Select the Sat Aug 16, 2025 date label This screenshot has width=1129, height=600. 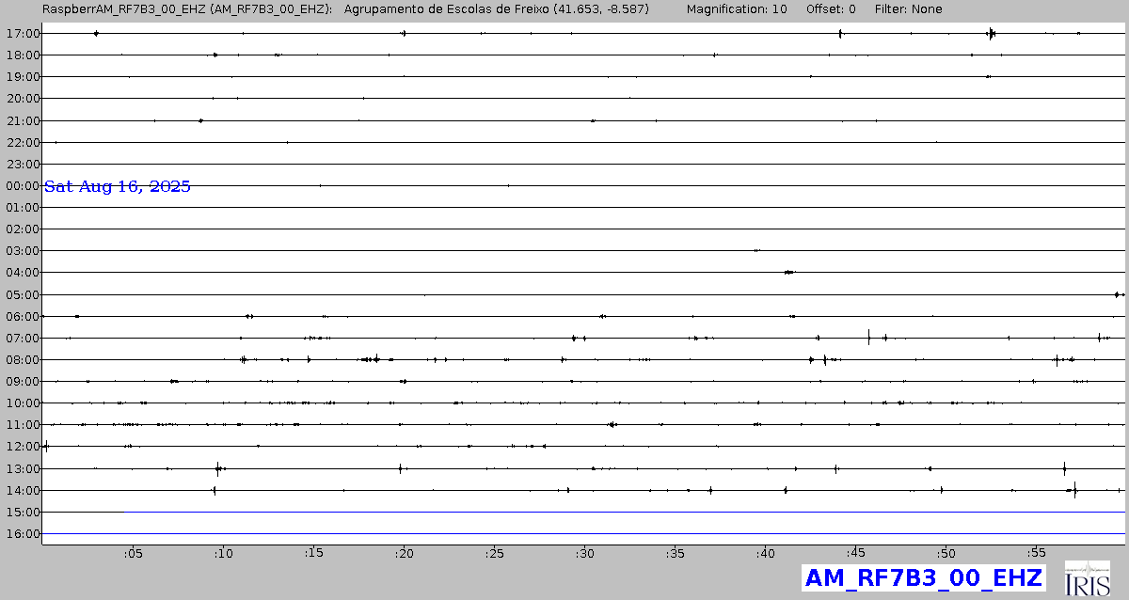[x=118, y=186]
